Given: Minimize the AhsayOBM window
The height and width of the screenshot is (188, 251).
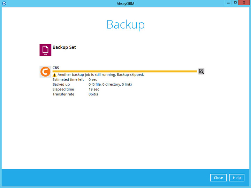Looking at the screenshot, I should (x=228, y=2).
